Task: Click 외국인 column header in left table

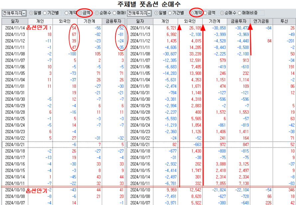Action: point(65,22)
